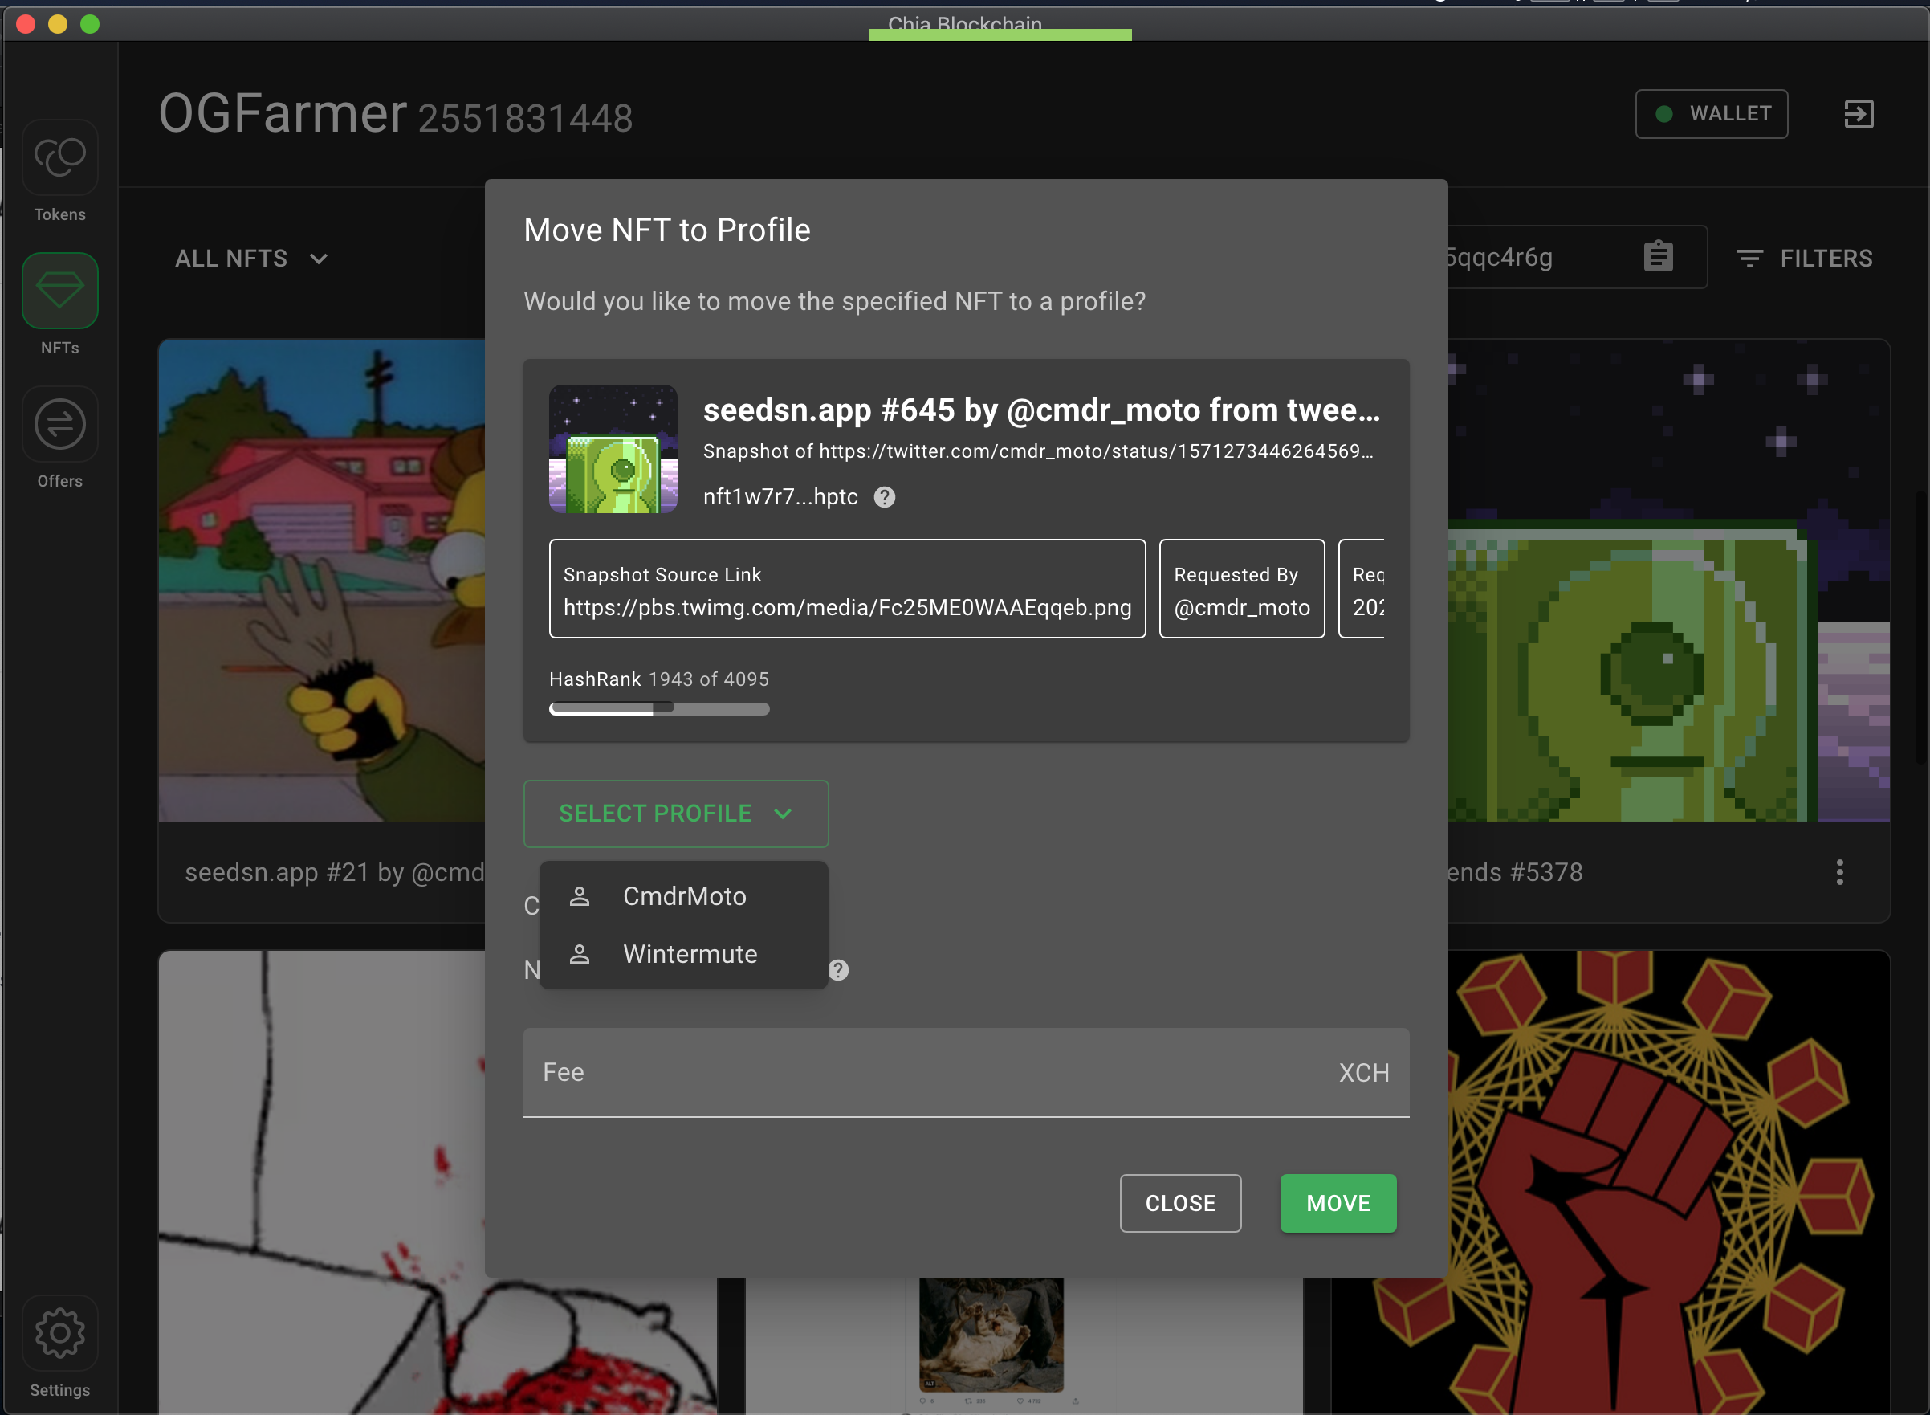Open the Tokens sidebar icon
The image size is (1930, 1415).
60,157
